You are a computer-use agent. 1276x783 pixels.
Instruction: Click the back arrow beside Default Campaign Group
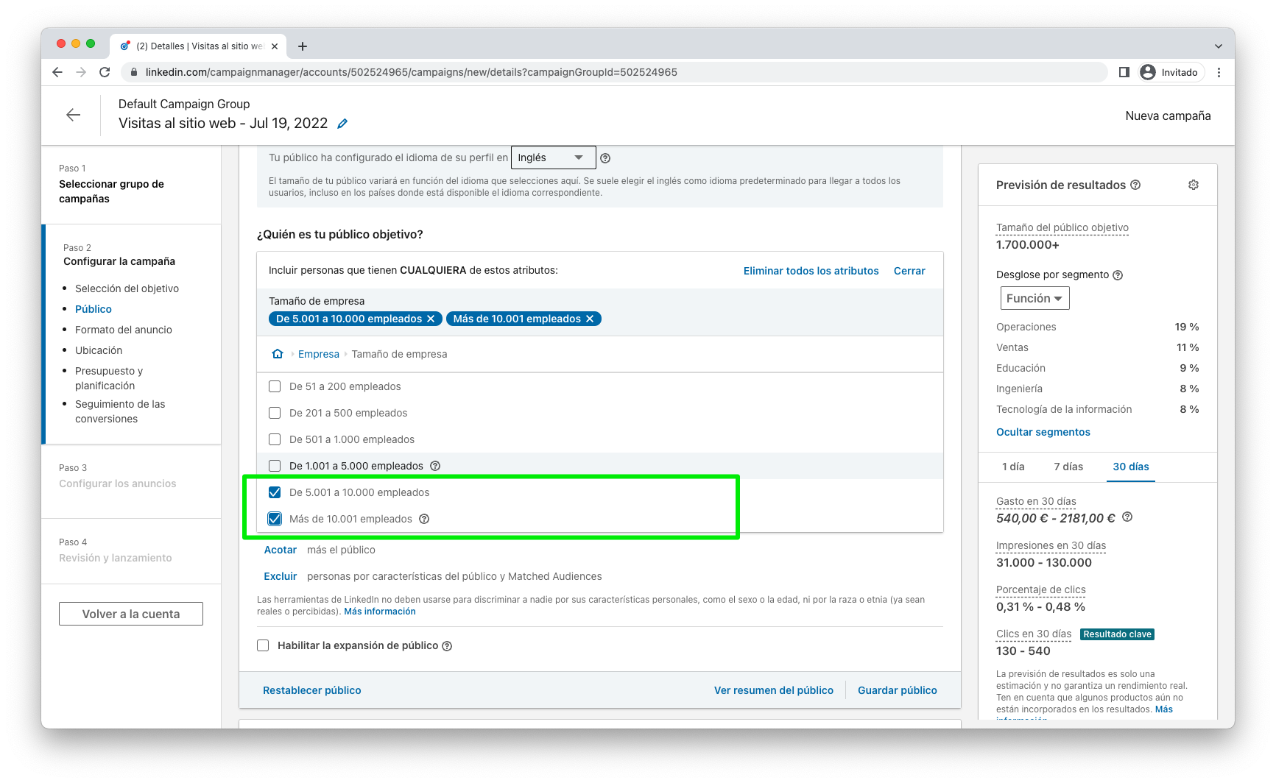click(x=73, y=115)
